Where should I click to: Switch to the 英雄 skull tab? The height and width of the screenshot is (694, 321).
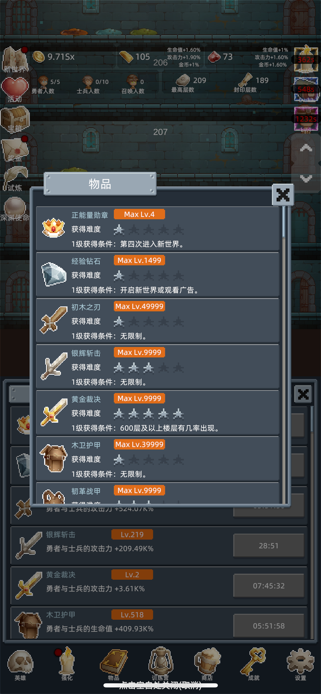[20, 665]
